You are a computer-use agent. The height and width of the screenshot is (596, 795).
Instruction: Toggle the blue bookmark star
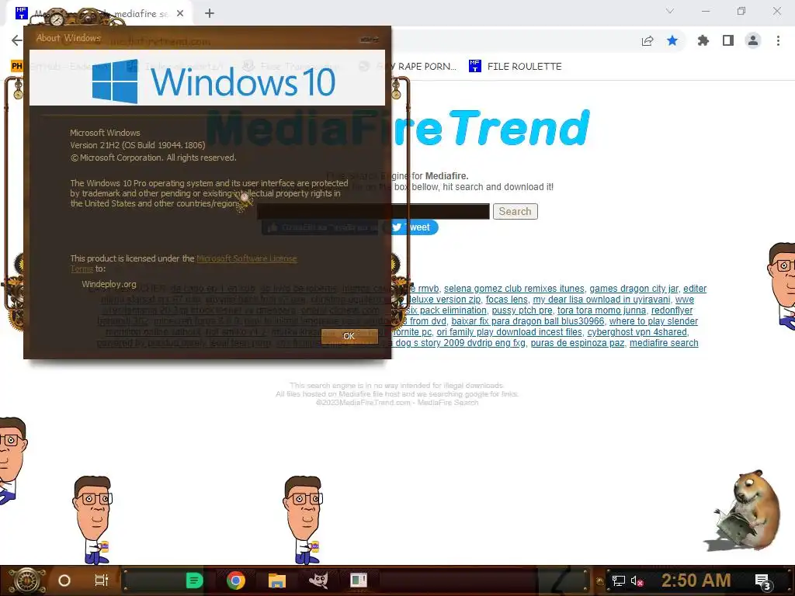point(672,40)
